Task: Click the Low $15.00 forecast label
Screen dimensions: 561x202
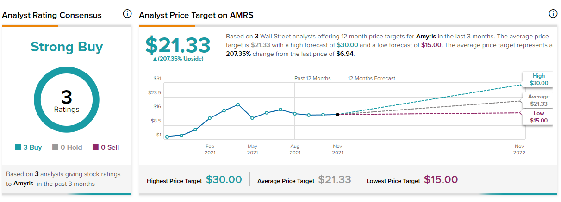Action: pyautogui.click(x=538, y=117)
